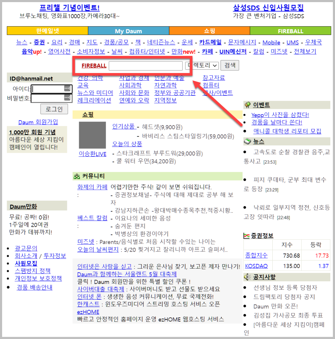Screen dimensions: 335x339
Task: Open the 지역정보 directory category
Action: pyautogui.click(x=166, y=100)
